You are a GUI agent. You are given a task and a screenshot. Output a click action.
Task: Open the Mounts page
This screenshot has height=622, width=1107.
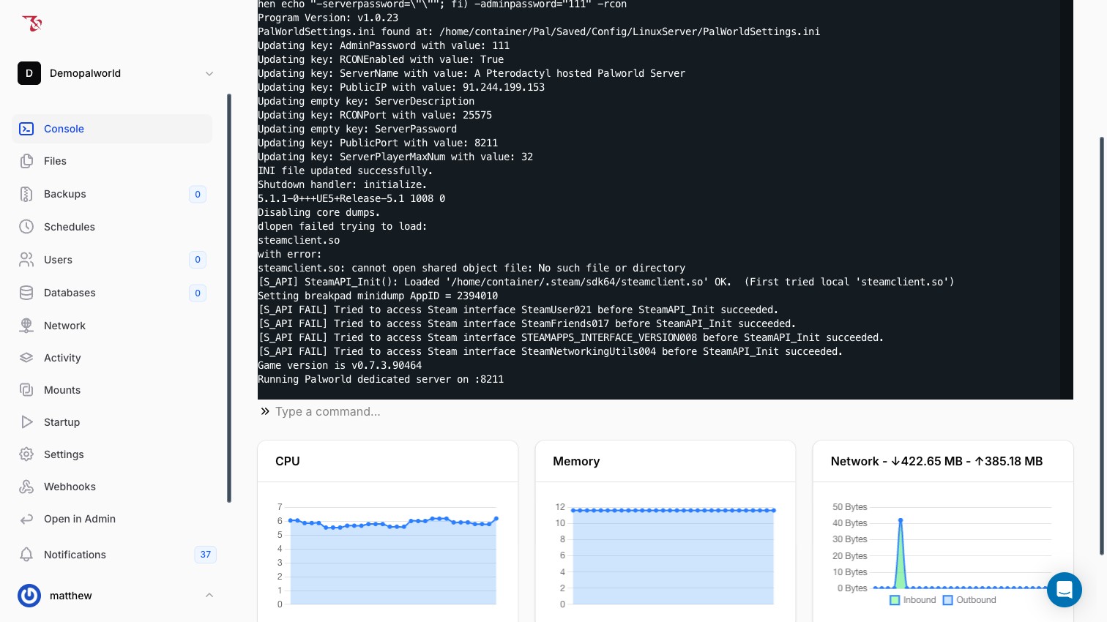tap(112, 390)
